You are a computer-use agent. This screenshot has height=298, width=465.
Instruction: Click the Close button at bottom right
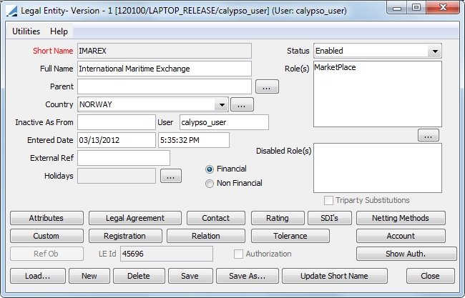coord(430,276)
